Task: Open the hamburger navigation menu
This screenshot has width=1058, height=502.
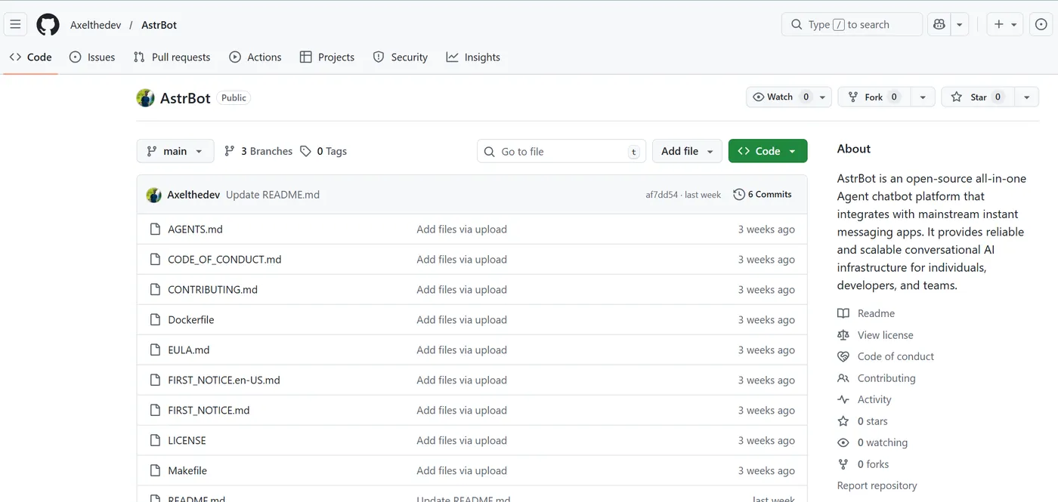Action: pos(15,24)
